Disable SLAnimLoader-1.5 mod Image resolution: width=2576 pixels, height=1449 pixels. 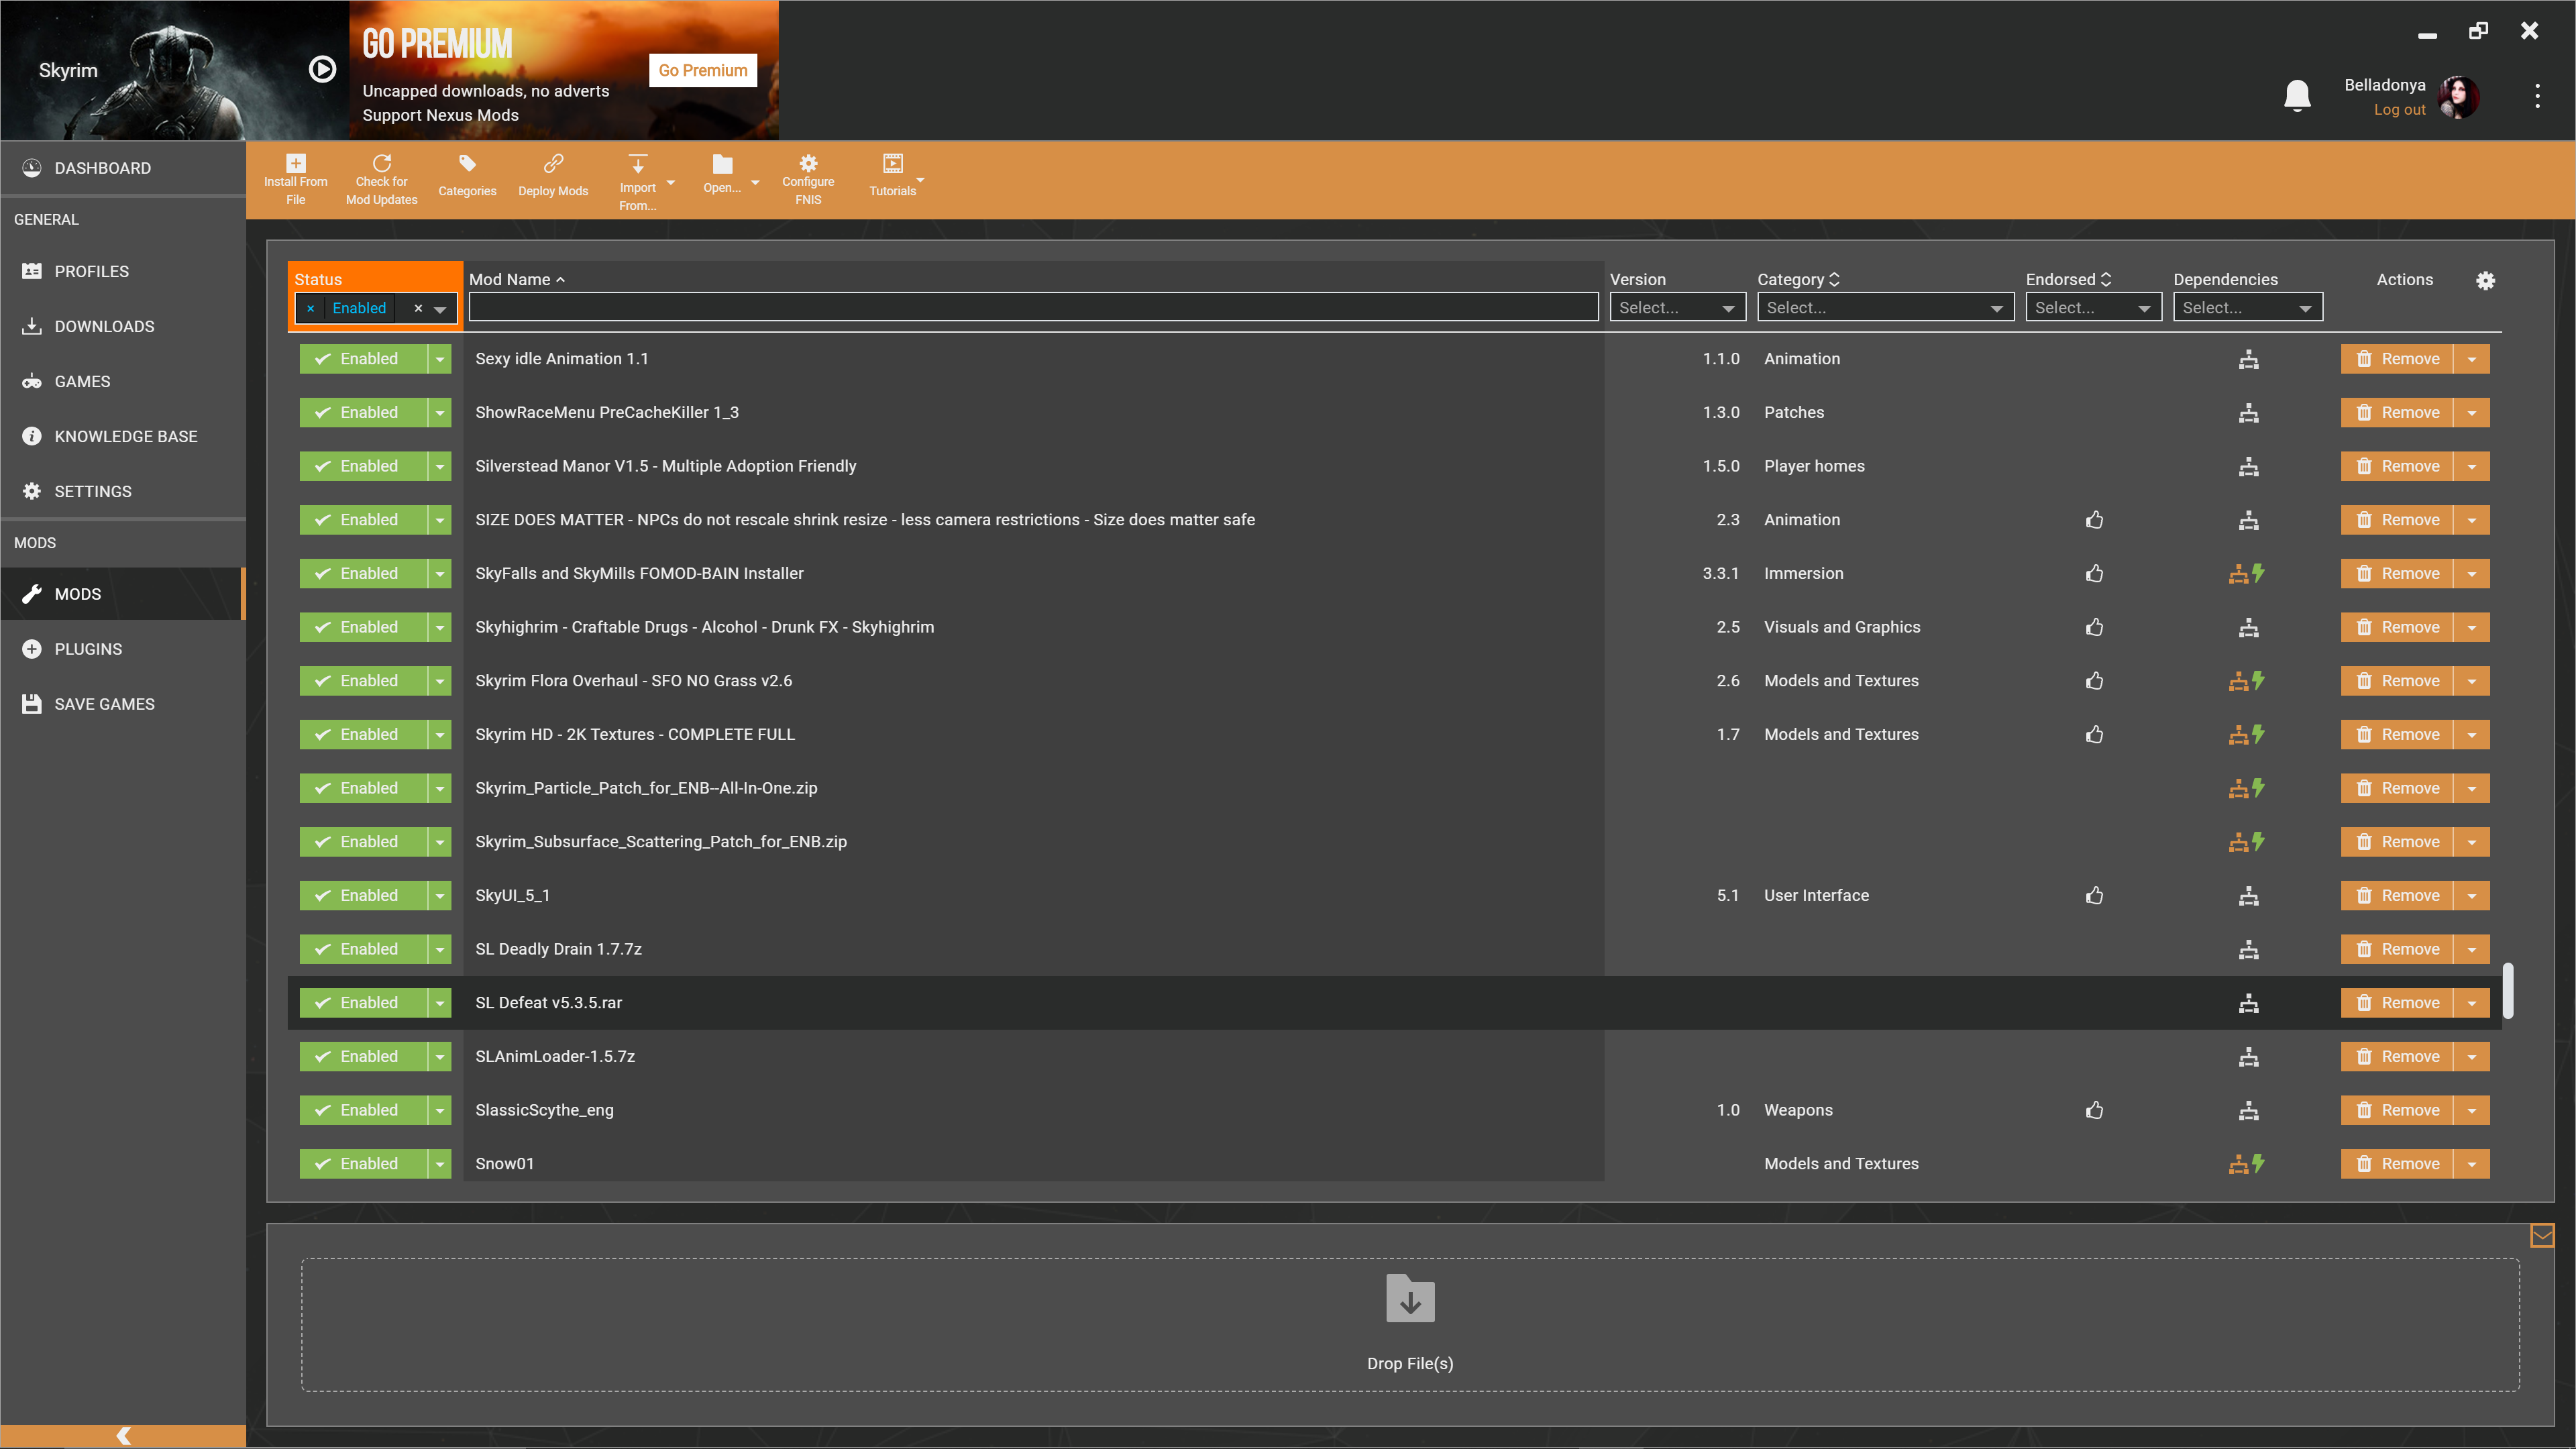[363, 1056]
